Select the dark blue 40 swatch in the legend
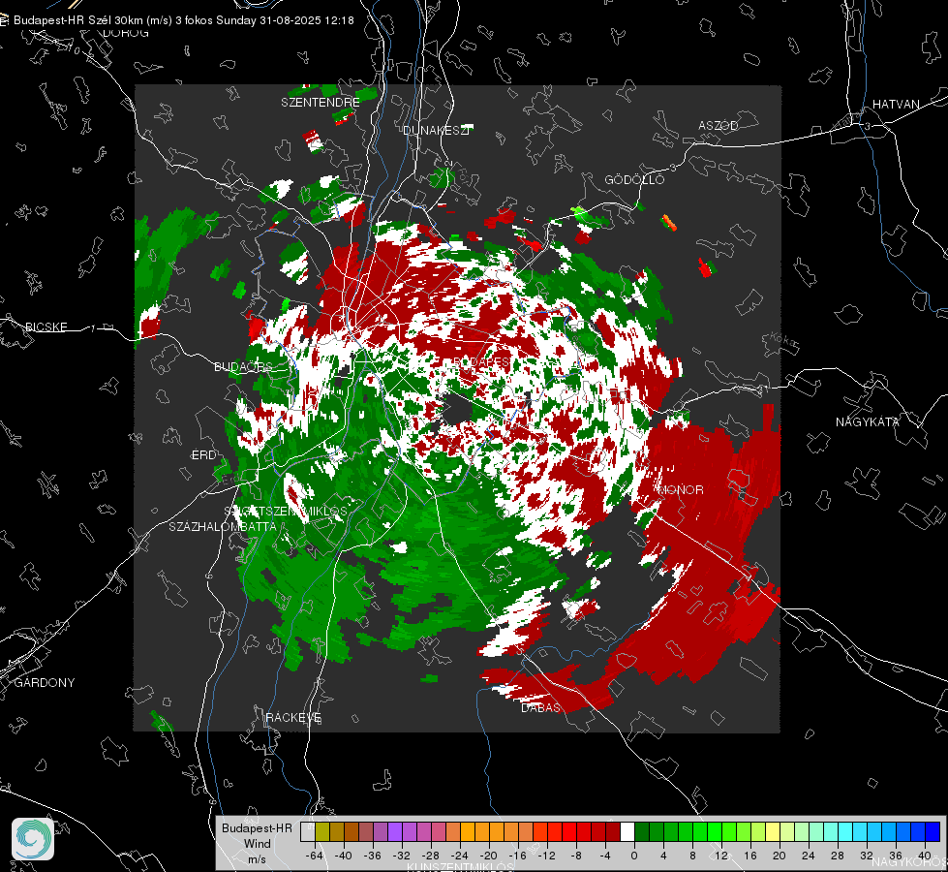This screenshot has width=948, height=872. point(933,831)
